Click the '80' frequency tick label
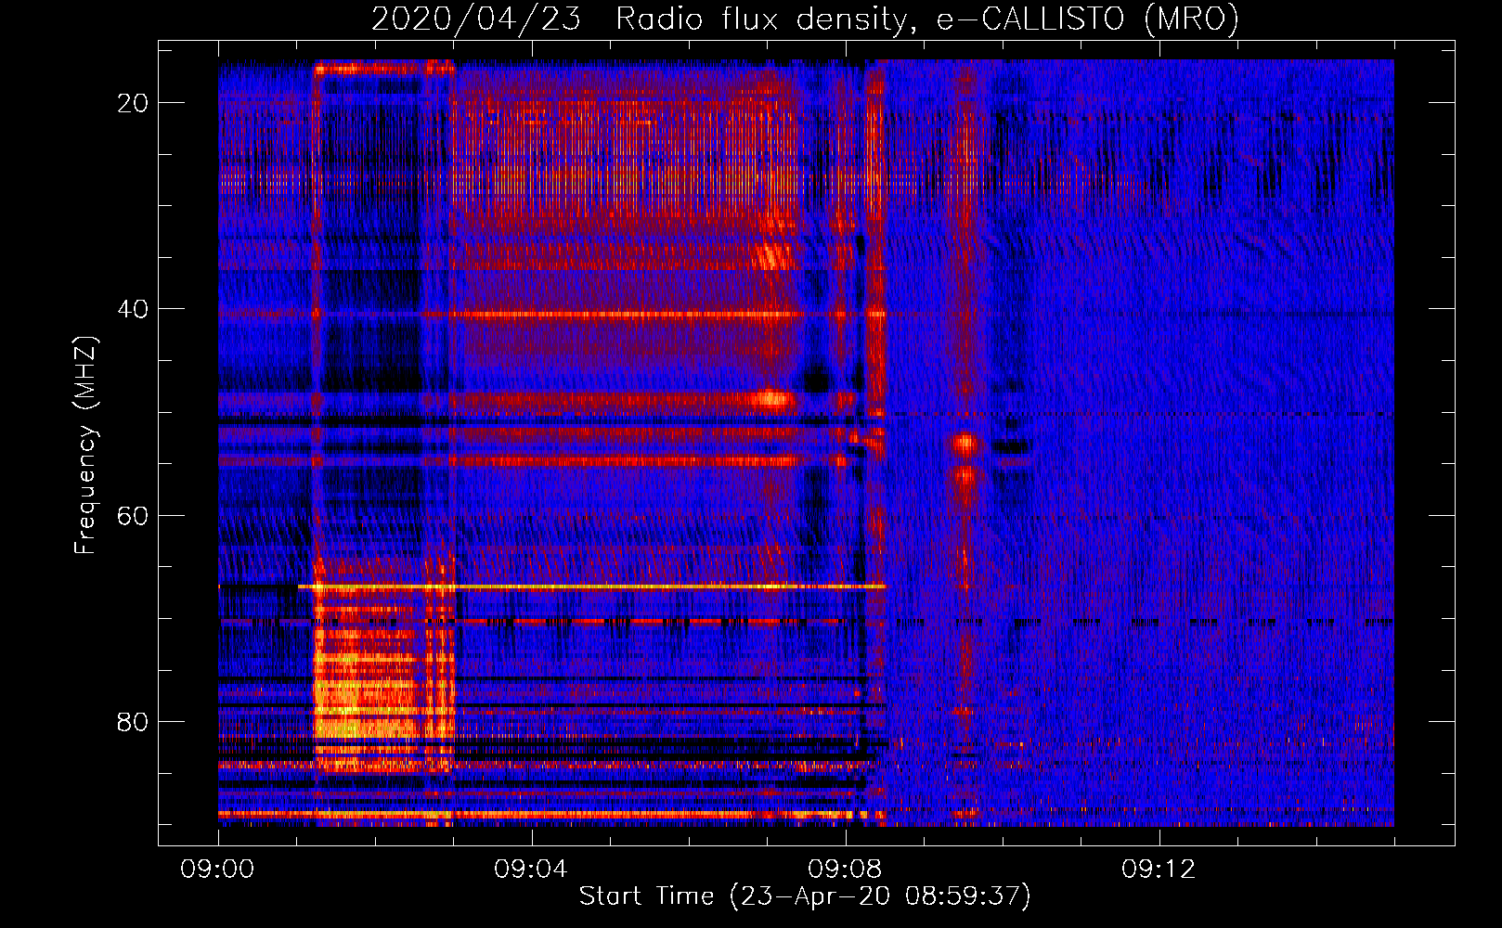 click(134, 721)
